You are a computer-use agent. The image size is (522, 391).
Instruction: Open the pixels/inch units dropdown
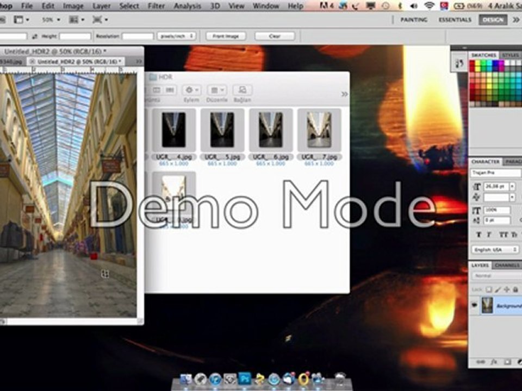pyautogui.click(x=176, y=36)
